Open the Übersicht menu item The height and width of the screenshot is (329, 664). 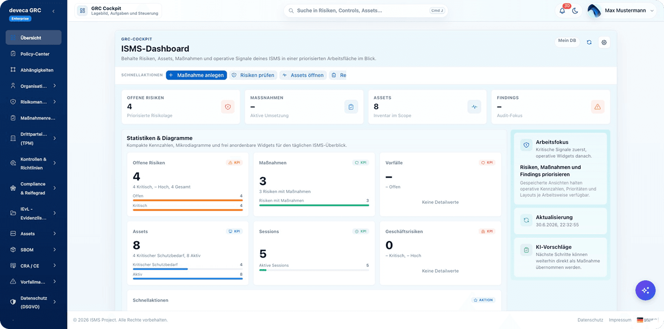coord(33,38)
